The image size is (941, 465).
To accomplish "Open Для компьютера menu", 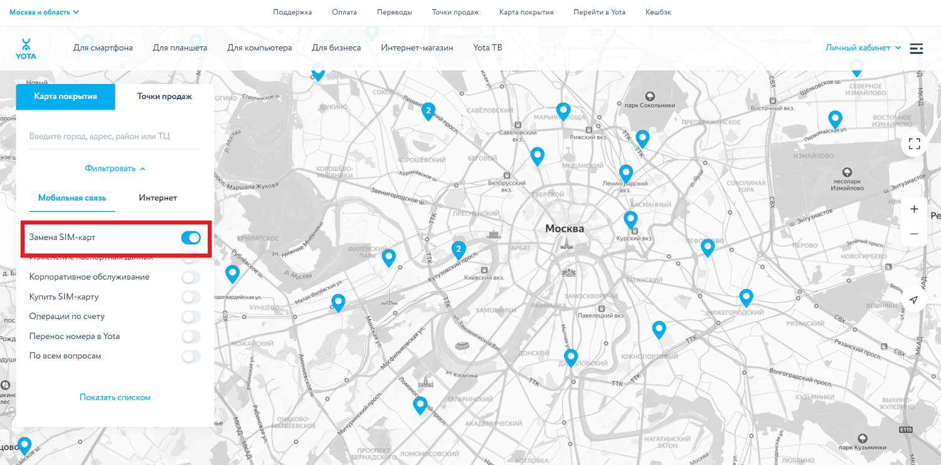I will [x=260, y=48].
